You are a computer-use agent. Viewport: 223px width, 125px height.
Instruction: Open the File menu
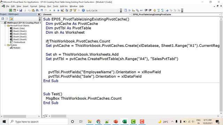[7, 6]
